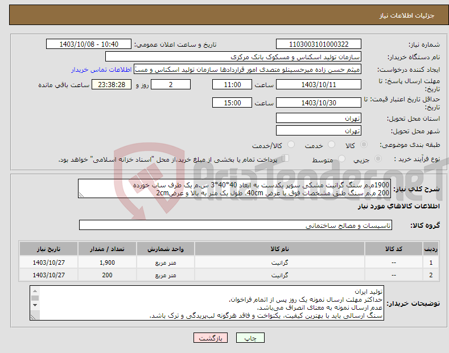This screenshot has width=449, height=353.
Task: Click the کد کالا column header
Action: pos(393,249)
